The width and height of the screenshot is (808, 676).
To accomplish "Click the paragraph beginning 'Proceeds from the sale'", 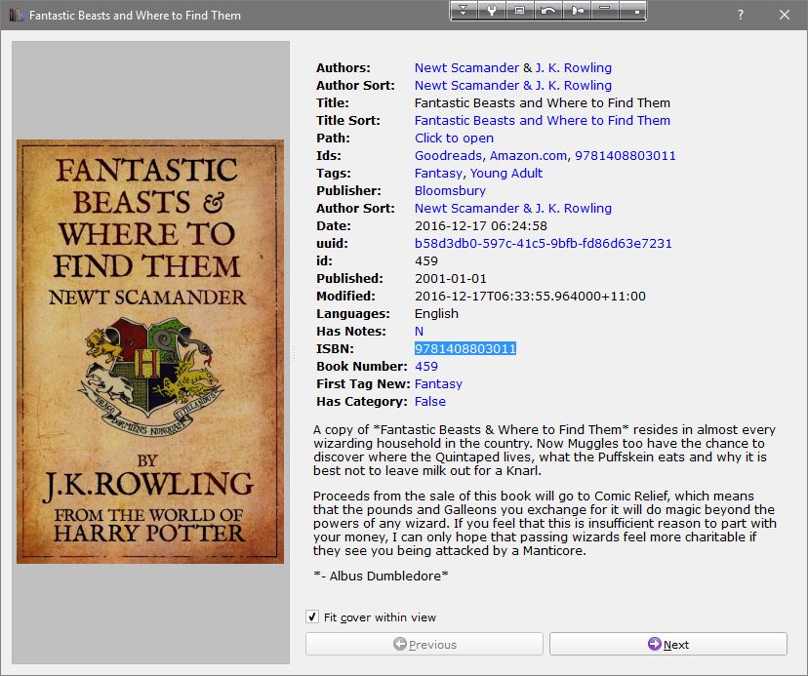I will (x=545, y=523).
